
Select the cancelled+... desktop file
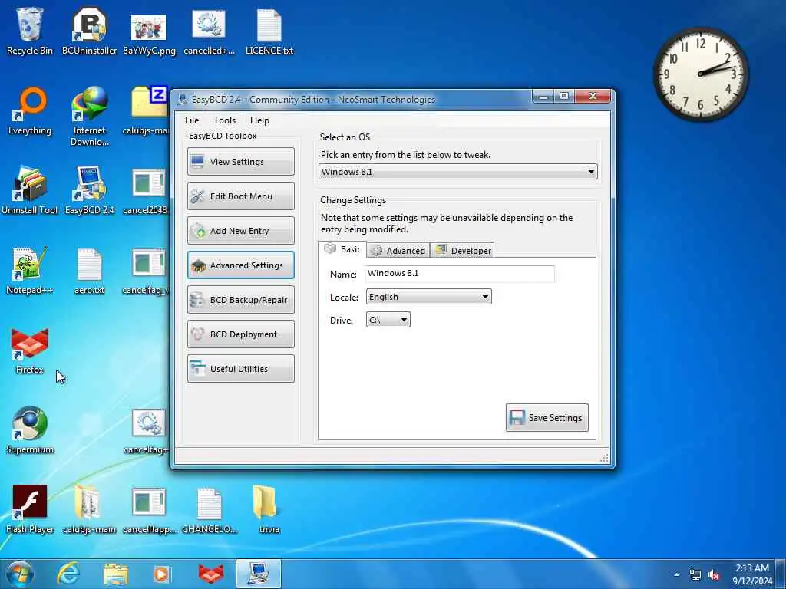[x=209, y=31]
